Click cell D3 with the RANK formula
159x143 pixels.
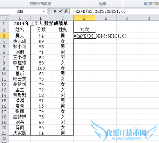84,36
